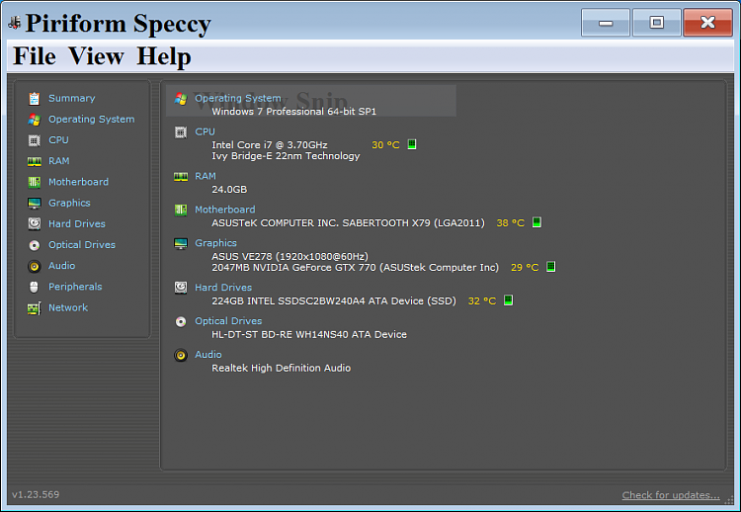Select Network in the sidebar
The image size is (741, 512).
(x=68, y=307)
